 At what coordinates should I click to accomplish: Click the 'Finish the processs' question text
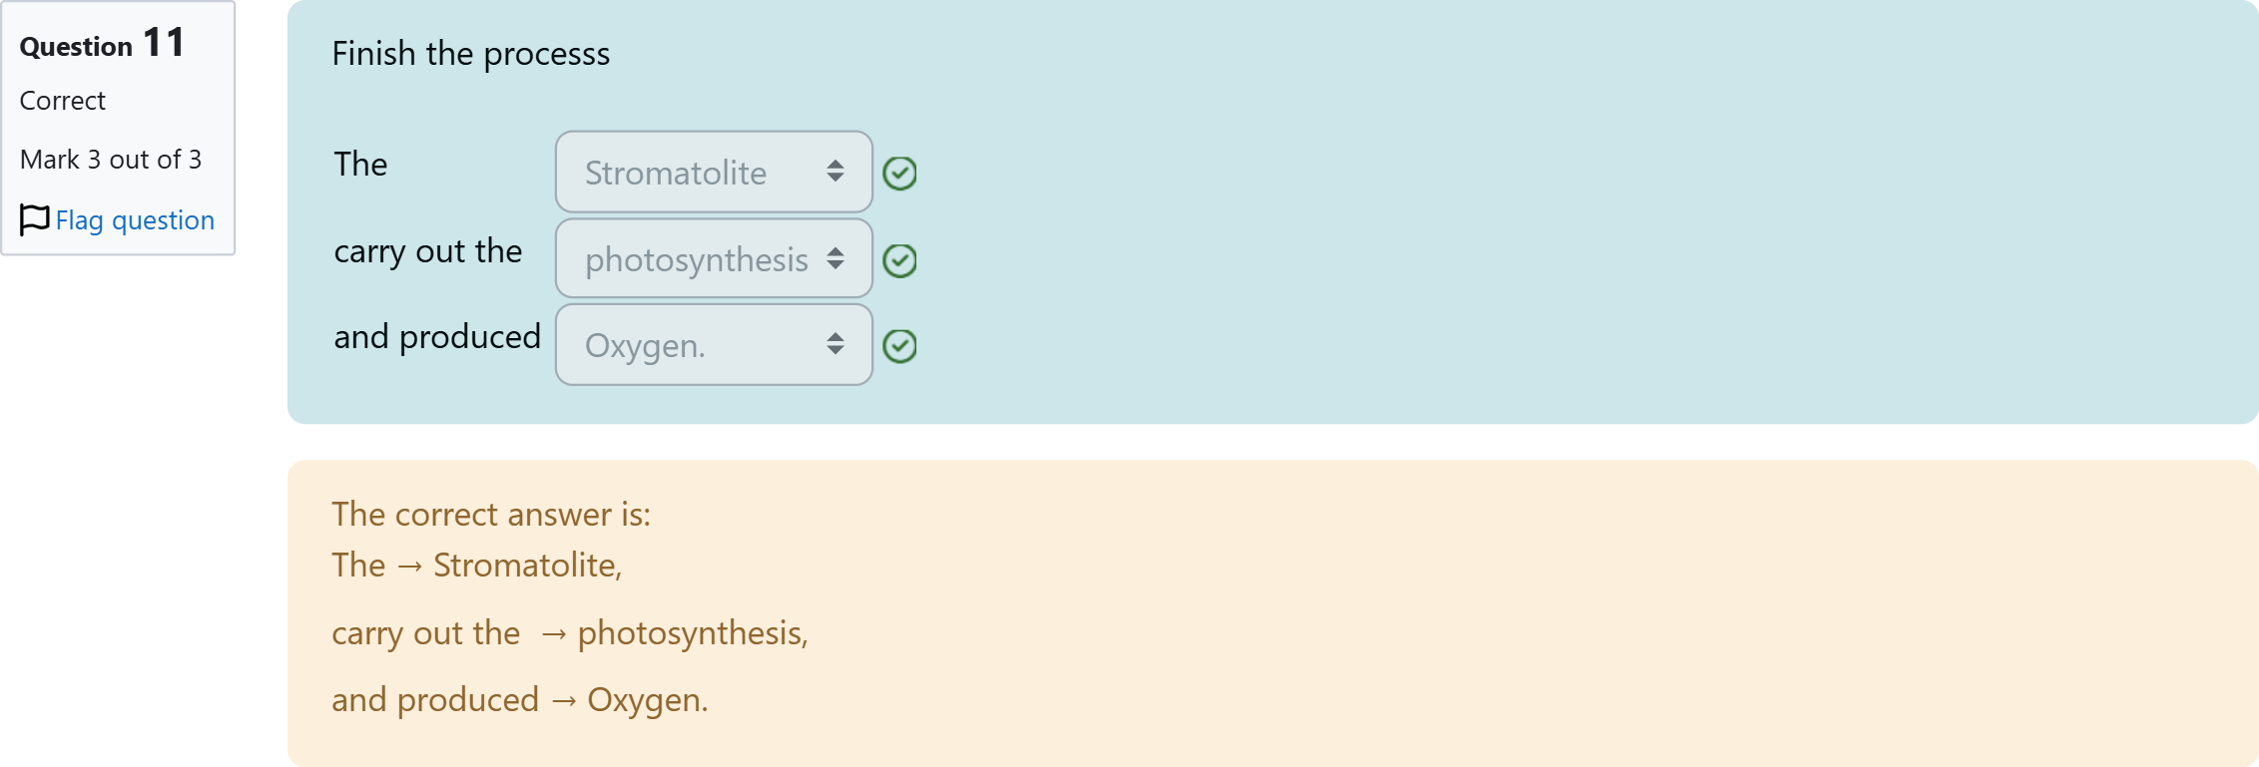(470, 54)
